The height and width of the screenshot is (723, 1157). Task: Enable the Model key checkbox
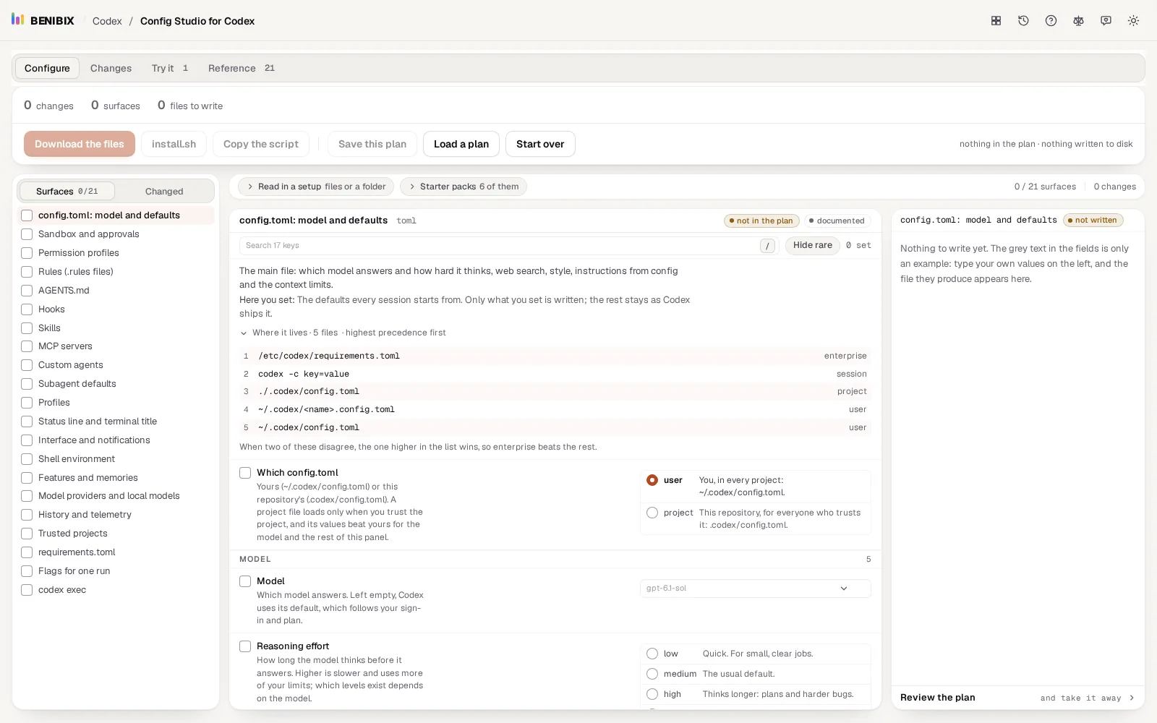(x=245, y=581)
